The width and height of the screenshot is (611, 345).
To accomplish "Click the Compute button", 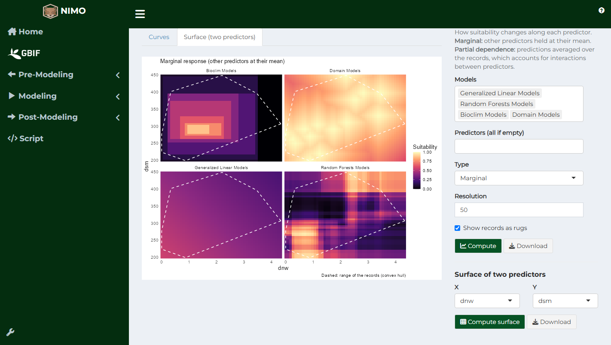I will [x=478, y=246].
